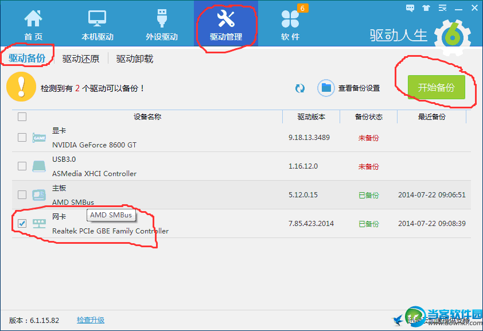
Task: Open the 外设驱动 tab
Action: coord(162,25)
